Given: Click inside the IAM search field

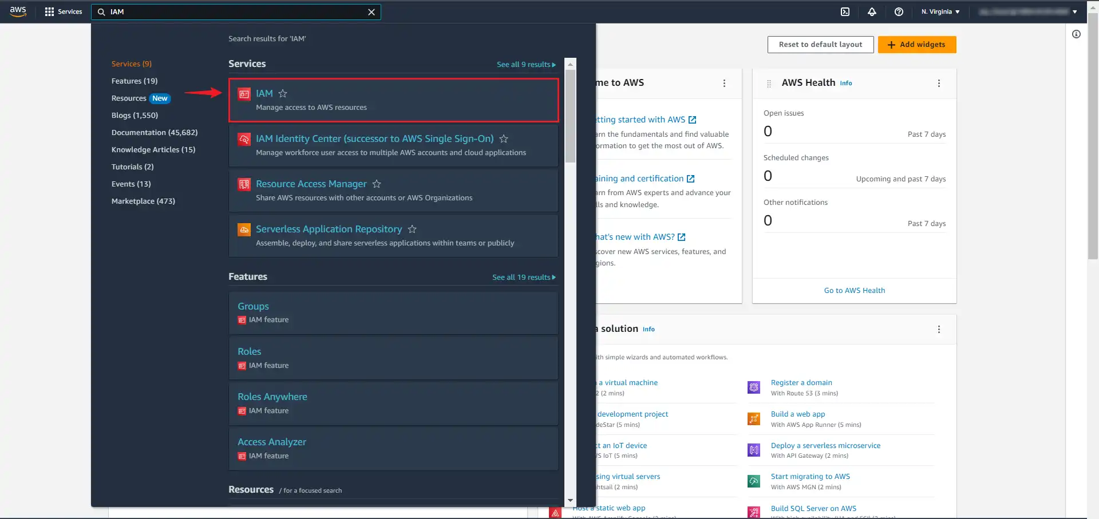Looking at the screenshot, I should (236, 12).
